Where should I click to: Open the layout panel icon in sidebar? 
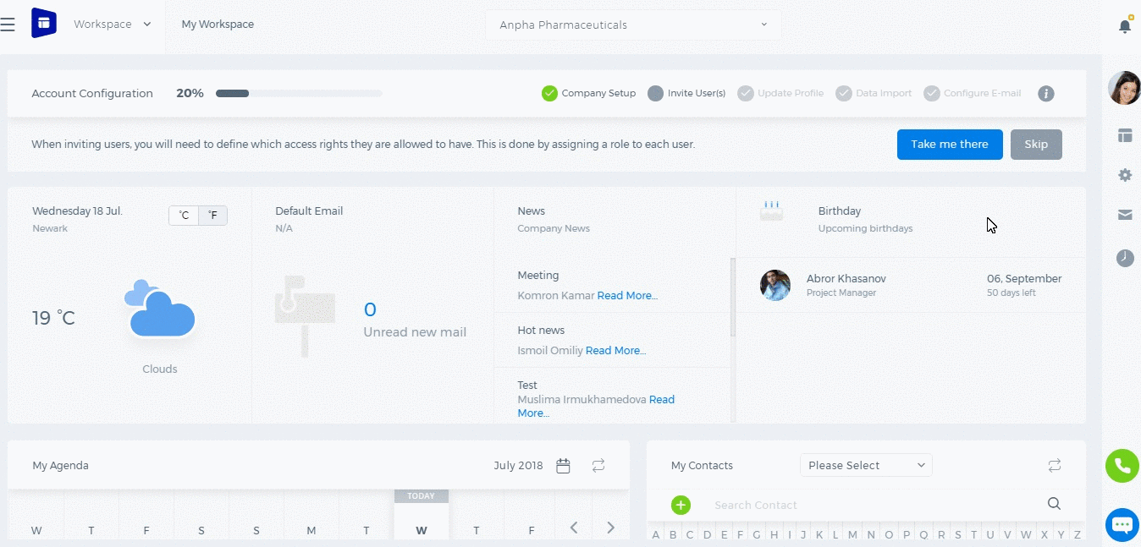tap(1125, 135)
